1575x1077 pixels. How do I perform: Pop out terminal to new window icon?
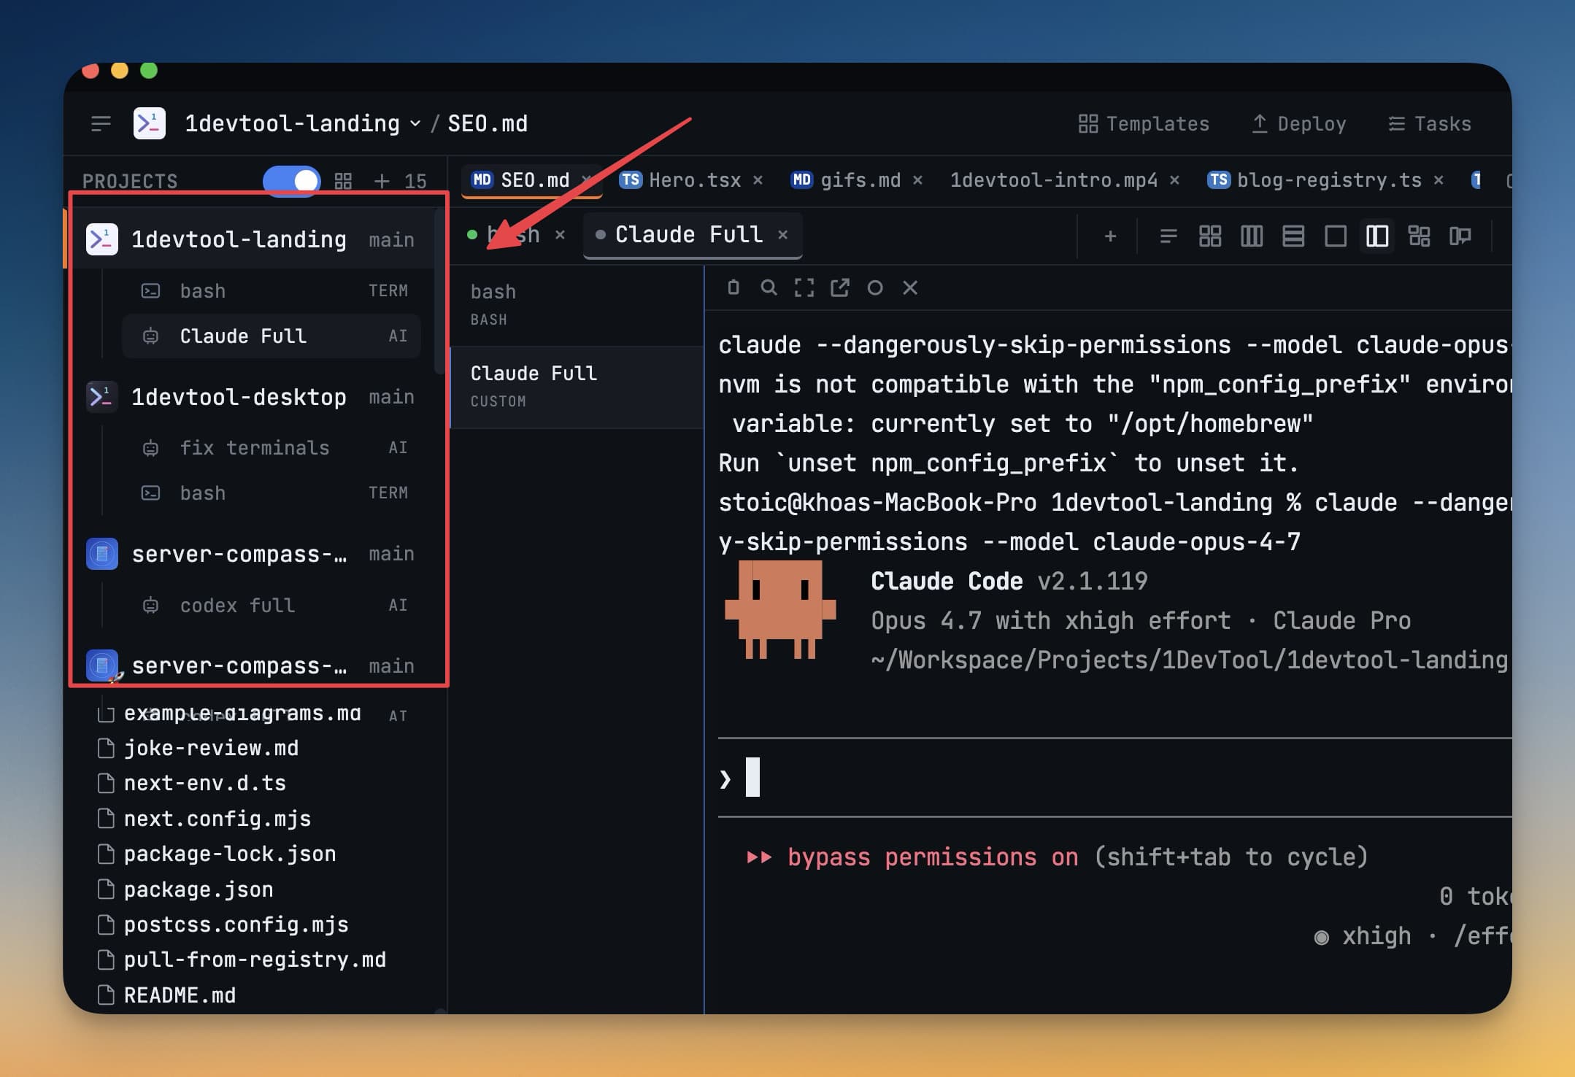[x=839, y=287]
